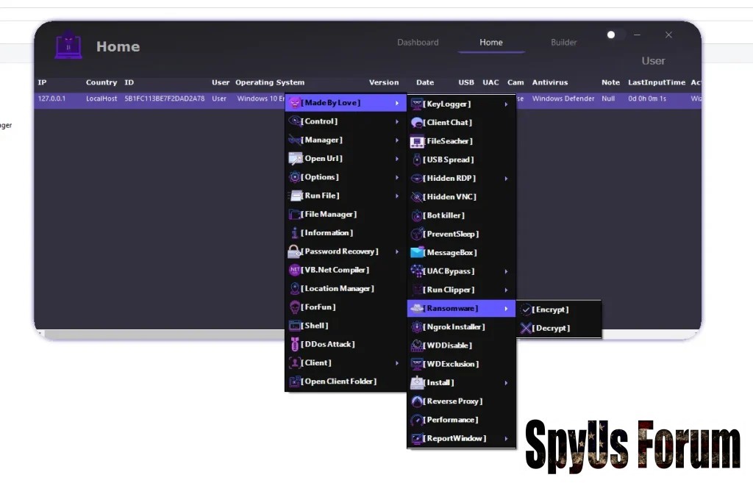Choose the VB.Net Compiler menu entry
The height and width of the screenshot is (483, 753).
[335, 270]
